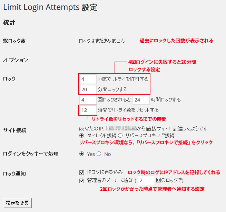226x212 pixels.
Task: Click the ロック通知 label
Action: (14, 174)
